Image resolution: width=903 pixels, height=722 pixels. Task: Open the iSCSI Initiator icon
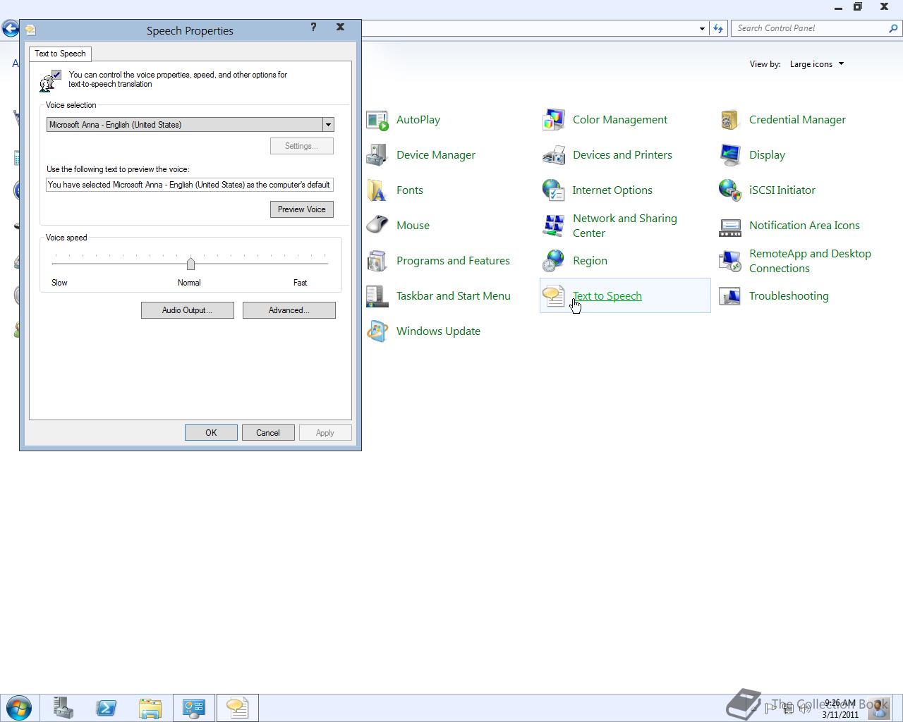tap(730, 190)
